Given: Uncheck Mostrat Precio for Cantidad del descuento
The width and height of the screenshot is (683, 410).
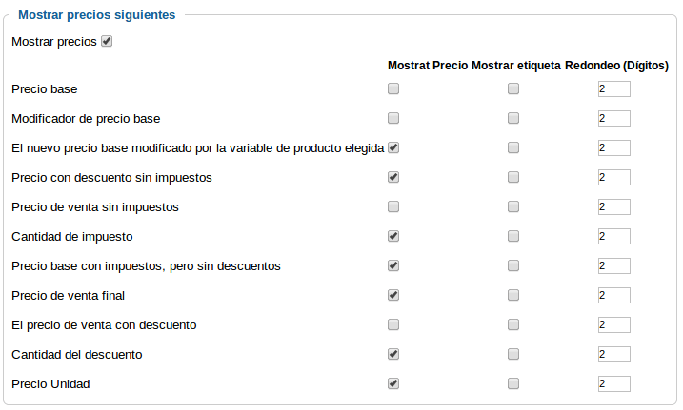Looking at the screenshot, I should (x=393, y=354).
